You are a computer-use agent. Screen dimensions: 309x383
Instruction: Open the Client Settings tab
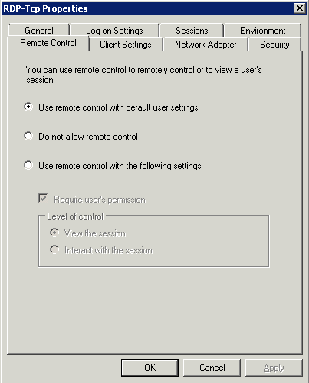point(126,45)
